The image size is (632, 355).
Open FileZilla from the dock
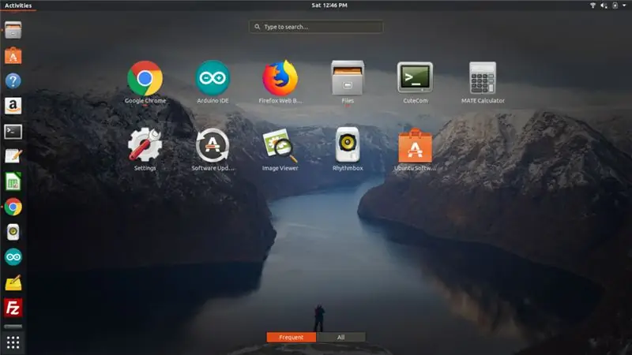(x=13, y=308)
